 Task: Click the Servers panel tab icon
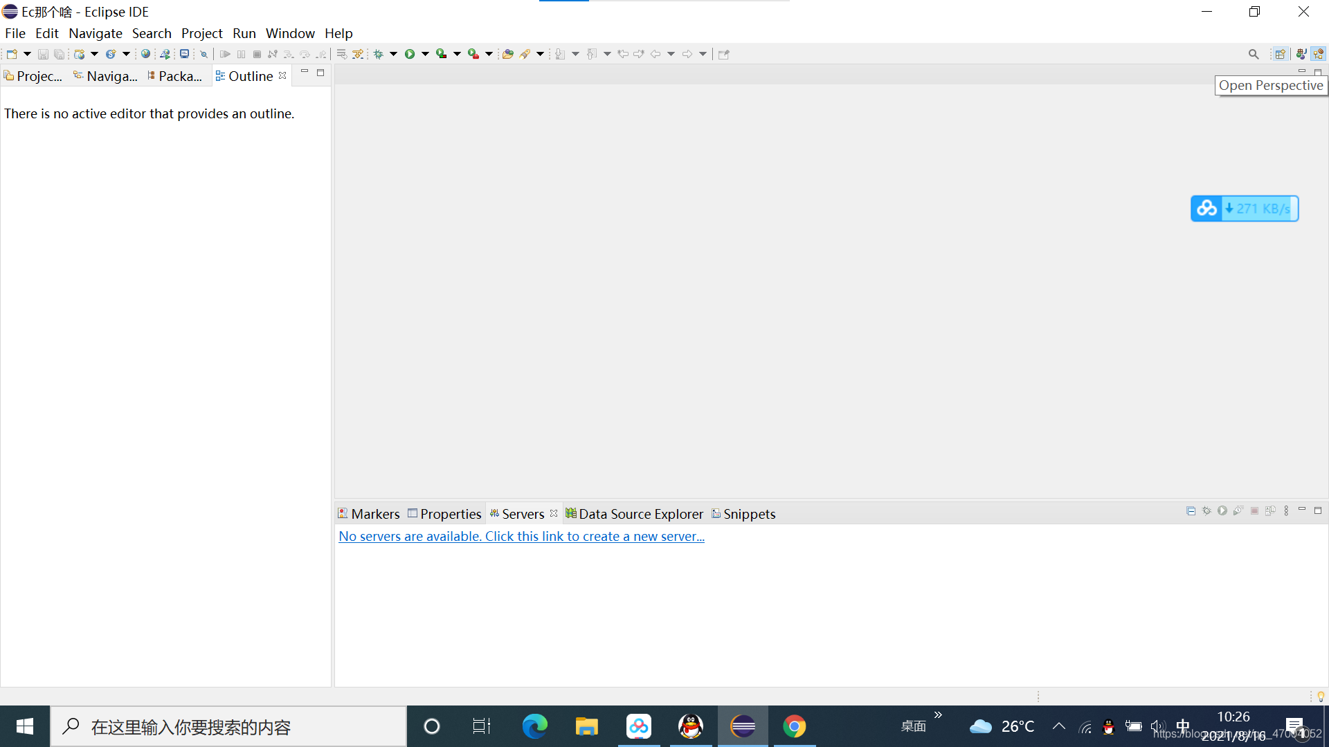(495, 513)
